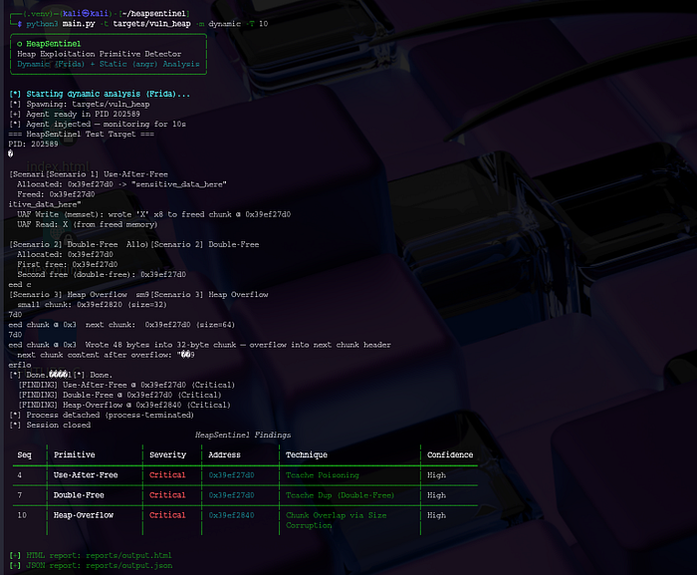Click the 'Address' column header
This screenshot has height=575, width=697.
click(224, 454)
